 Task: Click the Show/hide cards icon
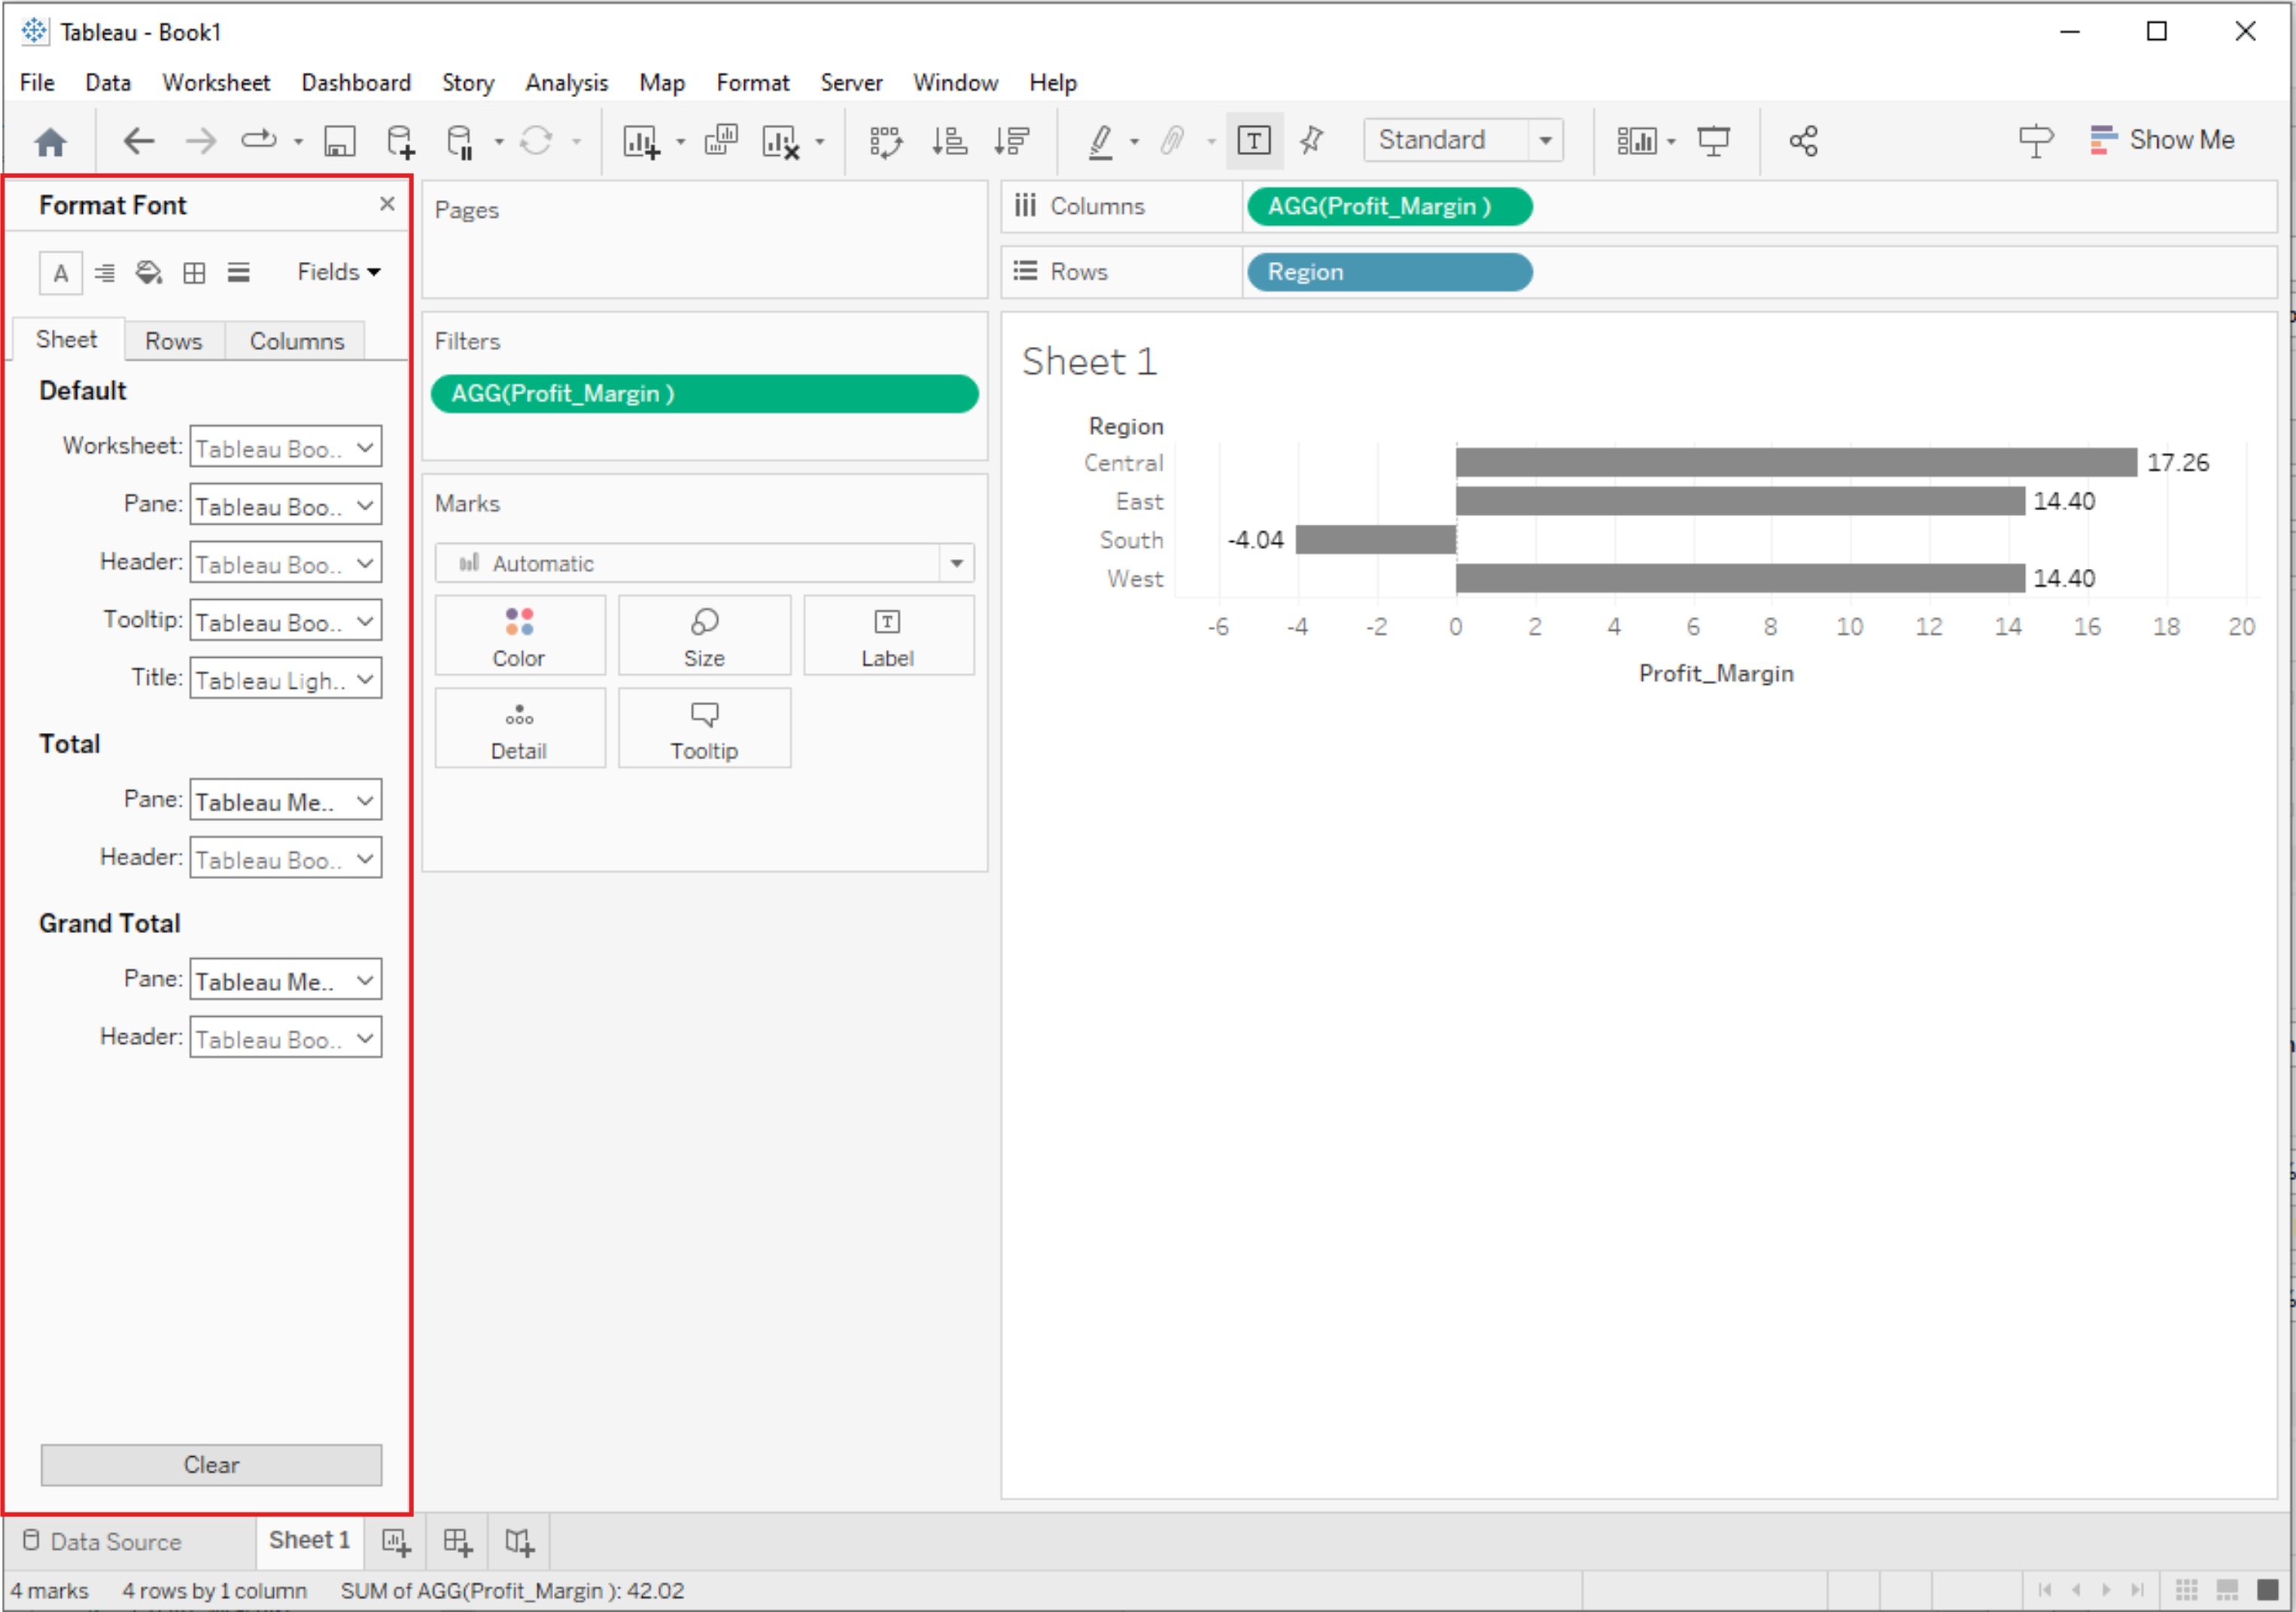click(x=1636, y=141)
